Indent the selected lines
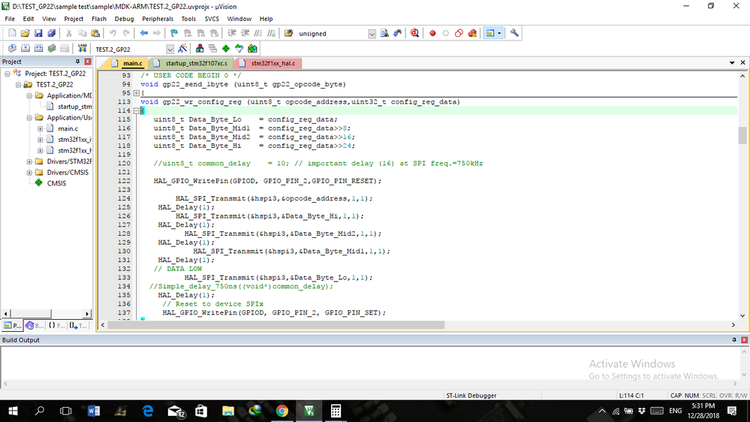The image size is (750, 422). click(232, 33)
